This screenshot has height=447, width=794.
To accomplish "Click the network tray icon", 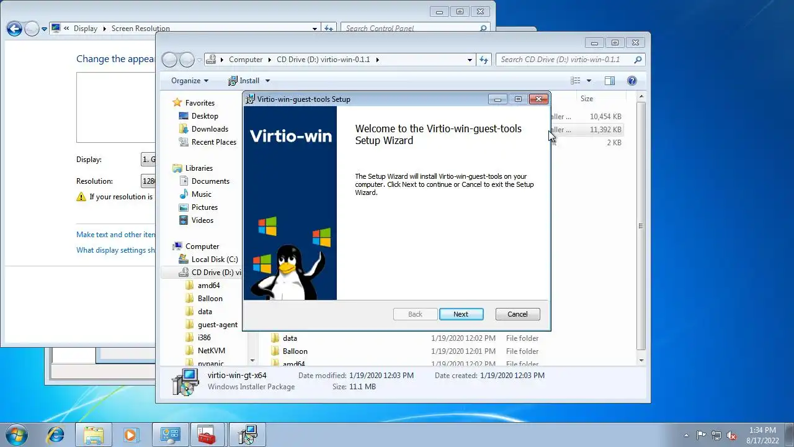I will coord(716,435).
